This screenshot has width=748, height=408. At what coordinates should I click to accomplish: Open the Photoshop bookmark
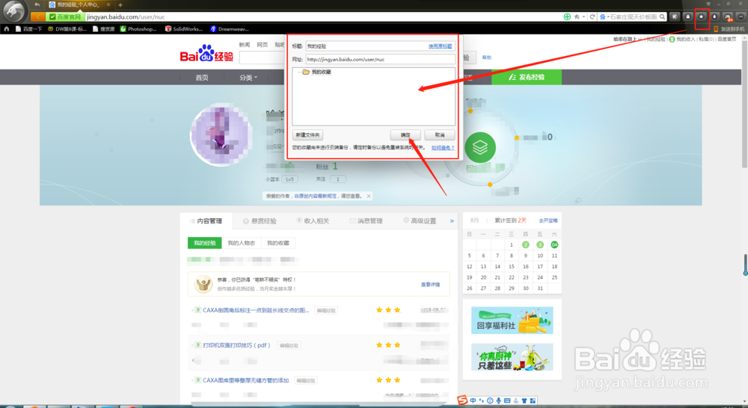pyautogui.click(x=138, y=29)
